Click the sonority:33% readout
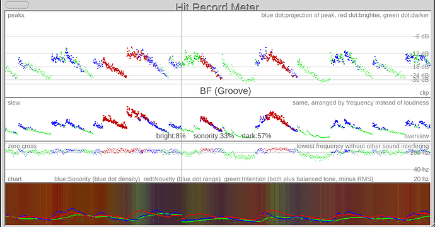This screenshot has height=227, width=435. point(214,136)
